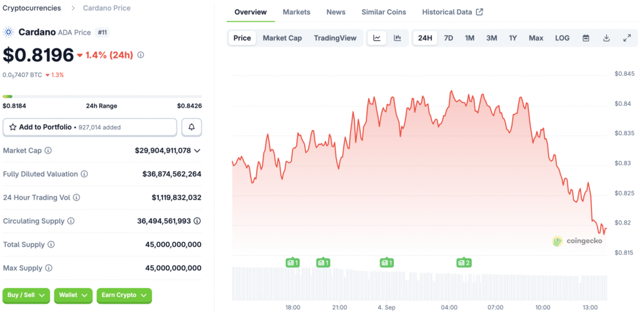Click the $36,874,562,264 valuation value
This screenshot has width=638, height=313.
172,174
